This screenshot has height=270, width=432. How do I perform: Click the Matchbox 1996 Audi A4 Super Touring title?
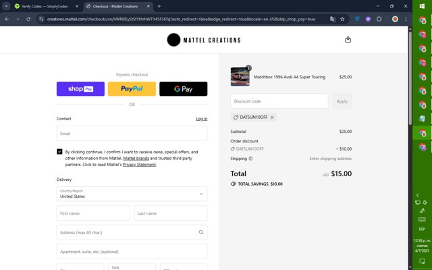[290, 77]
